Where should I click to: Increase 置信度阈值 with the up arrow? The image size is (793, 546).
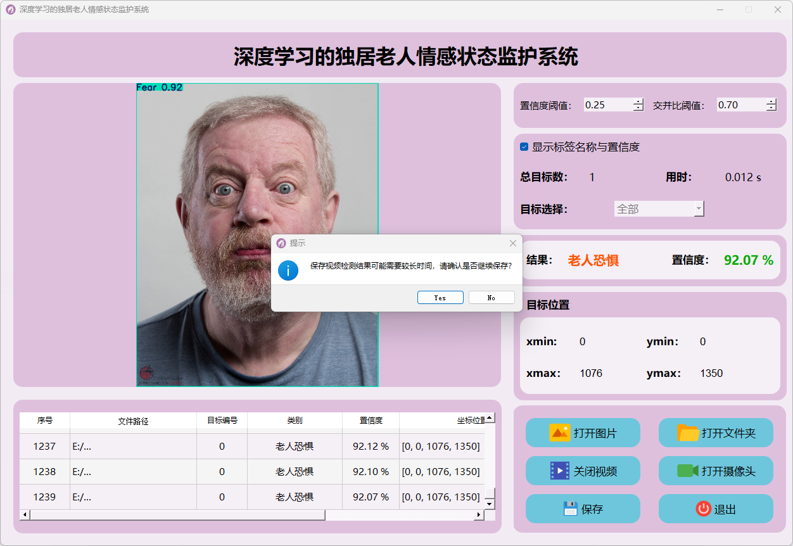pyautogui.click(x=638, y=102)
